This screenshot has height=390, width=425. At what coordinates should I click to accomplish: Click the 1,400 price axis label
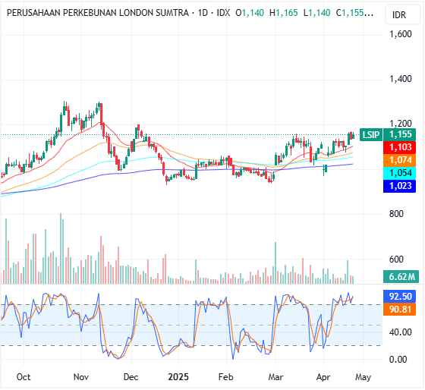pyautogui.click(x=401, y=79)
